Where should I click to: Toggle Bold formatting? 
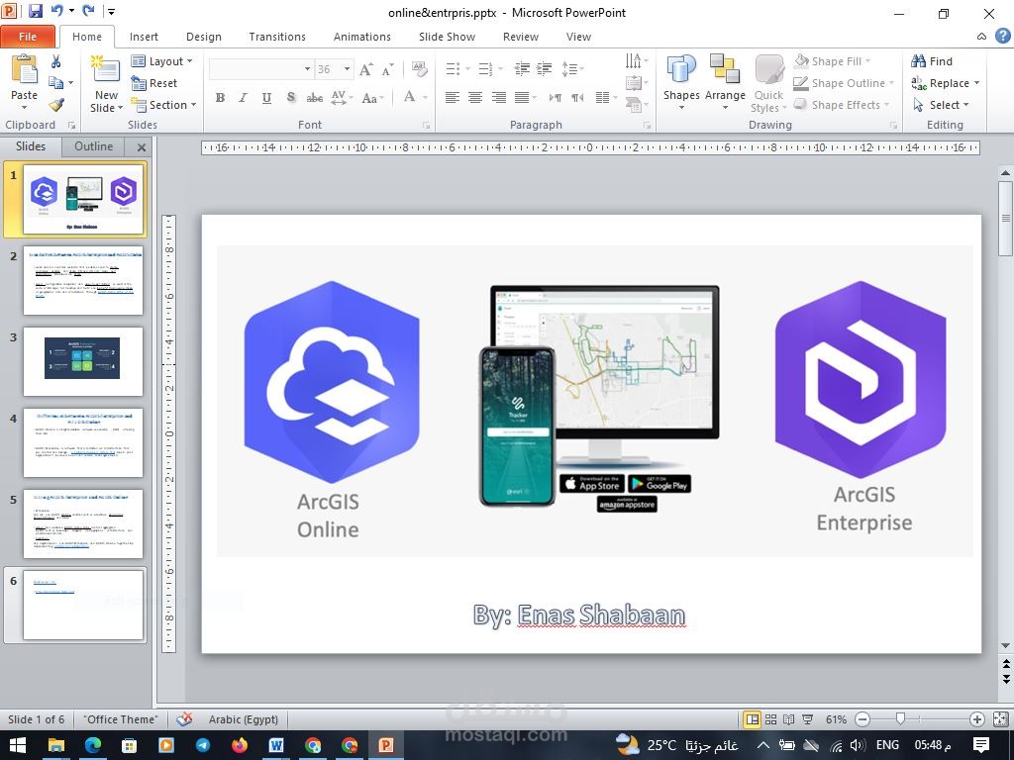pyautogui.click(x=220, y=98)
